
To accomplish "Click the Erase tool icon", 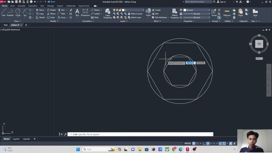I will coord(71,10).
